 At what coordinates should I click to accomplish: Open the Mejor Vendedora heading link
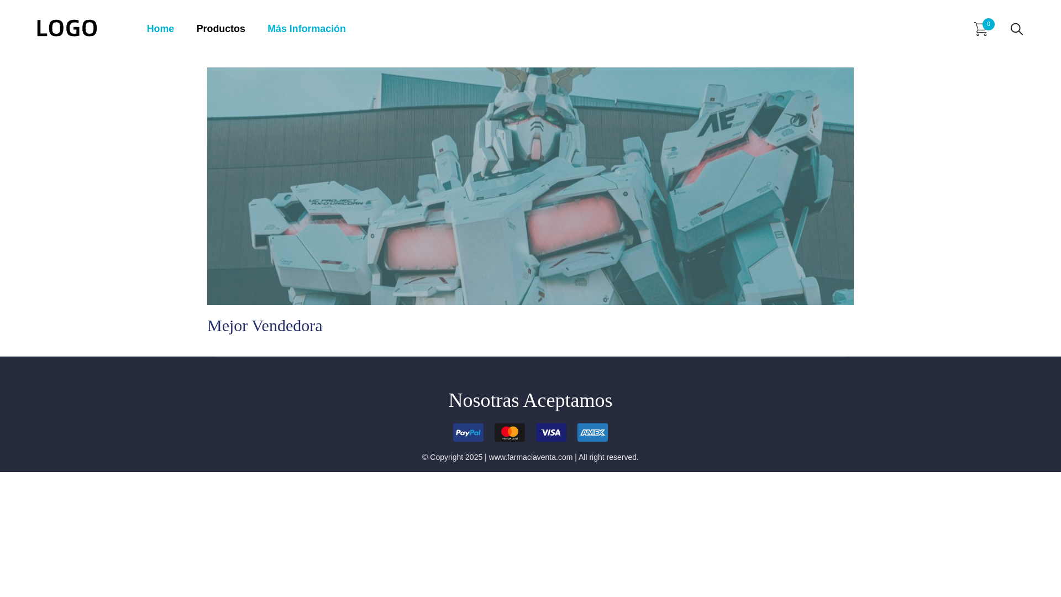pyautogui.click(x=265, y=326)
